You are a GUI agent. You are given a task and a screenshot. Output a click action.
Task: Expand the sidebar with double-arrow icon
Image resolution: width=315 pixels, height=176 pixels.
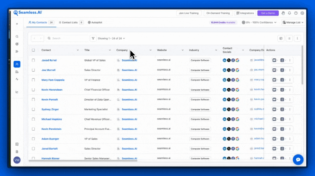[x=17, y=24]
